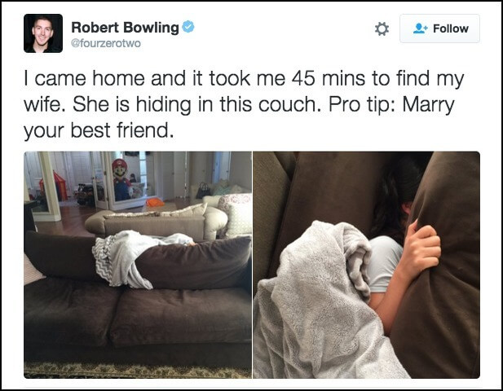Click the tweet text starting 'I came home'
This screenshot has height=391, width=503.
point(244,104)
